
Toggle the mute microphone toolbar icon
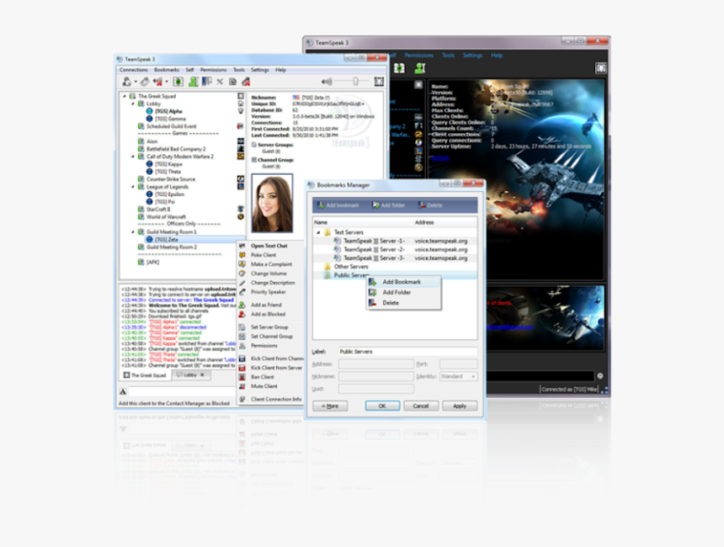(246, 82)
